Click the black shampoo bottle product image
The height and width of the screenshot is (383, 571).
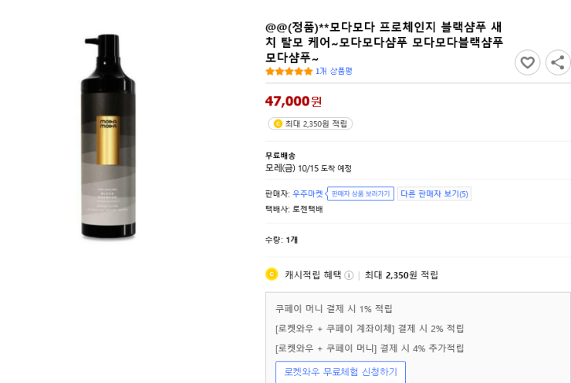(x=109, y=137)
